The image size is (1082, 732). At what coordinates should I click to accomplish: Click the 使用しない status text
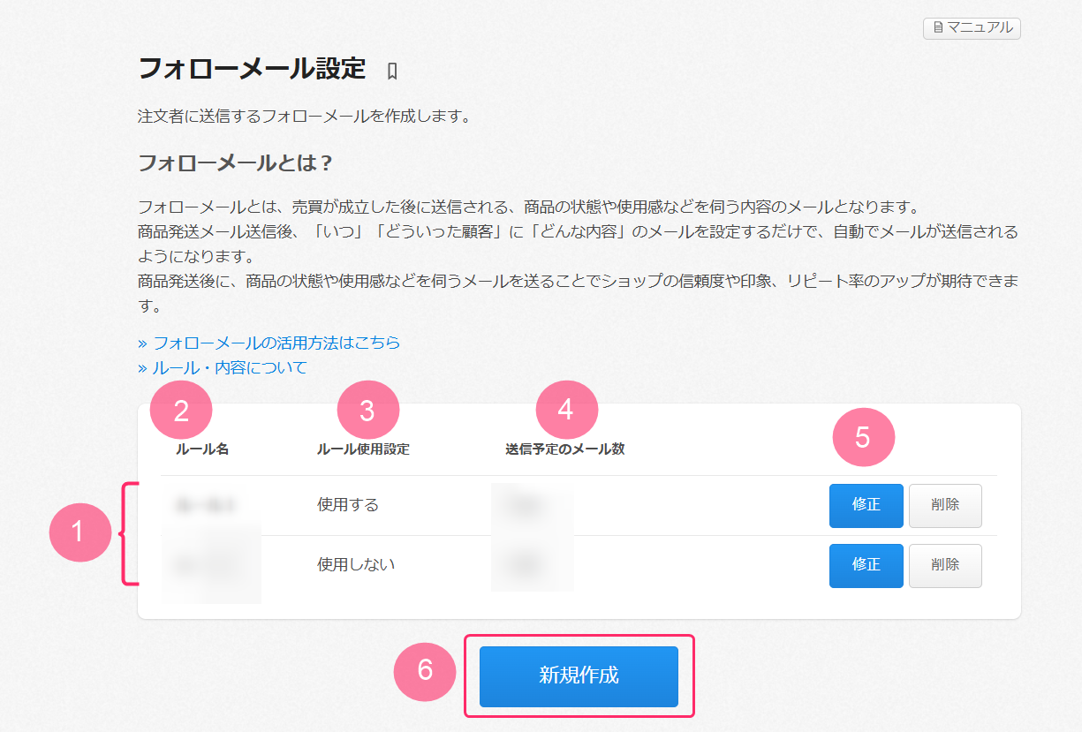(356, 564)
